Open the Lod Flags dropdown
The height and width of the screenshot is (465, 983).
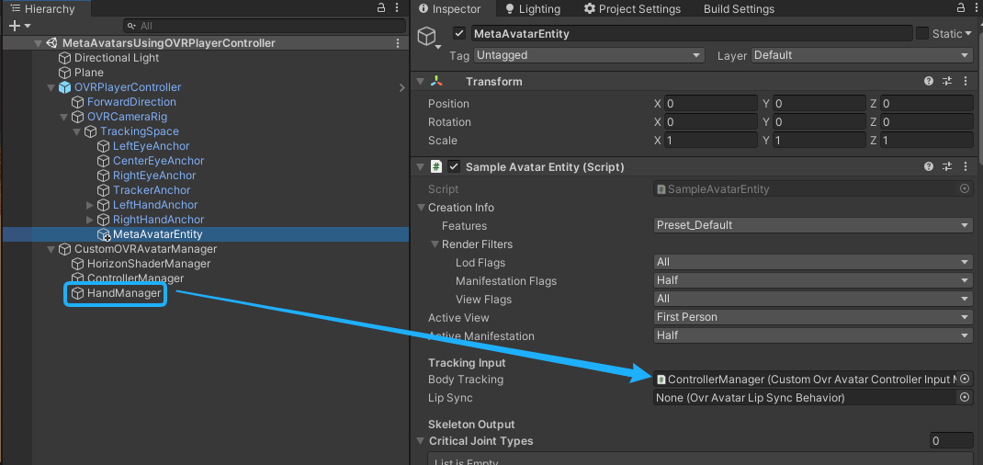813,262
